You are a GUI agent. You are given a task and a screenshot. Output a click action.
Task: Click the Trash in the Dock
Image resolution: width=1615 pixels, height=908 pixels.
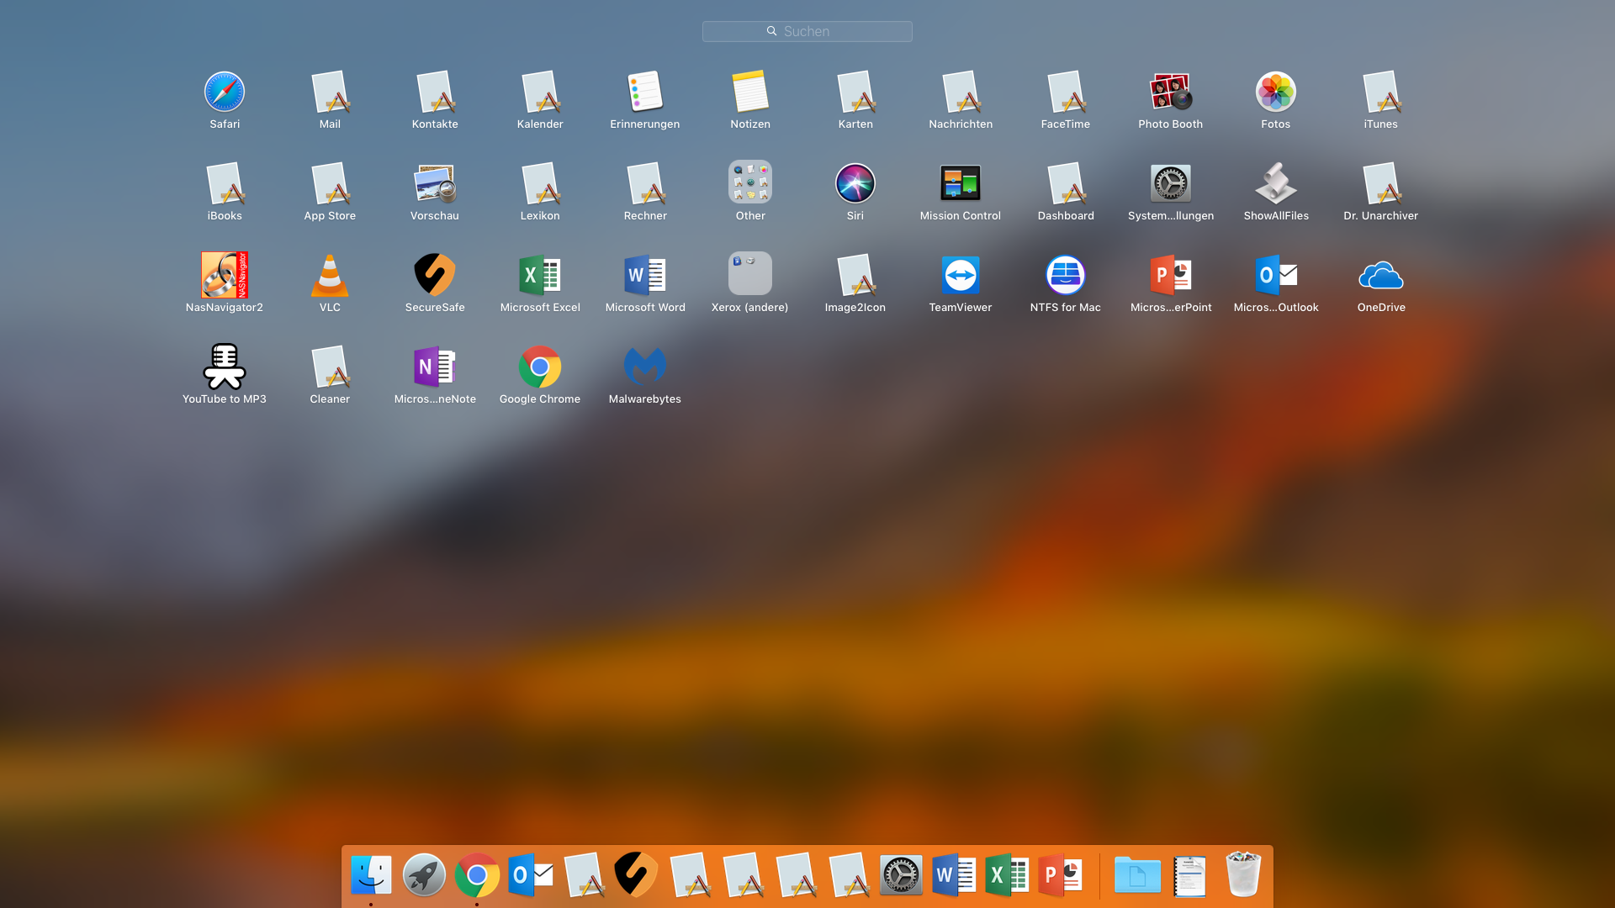point(1243,875)
